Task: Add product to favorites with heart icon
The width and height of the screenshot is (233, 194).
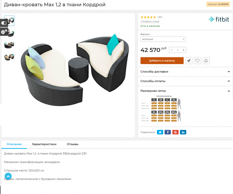Action: [x=197, y=61]
